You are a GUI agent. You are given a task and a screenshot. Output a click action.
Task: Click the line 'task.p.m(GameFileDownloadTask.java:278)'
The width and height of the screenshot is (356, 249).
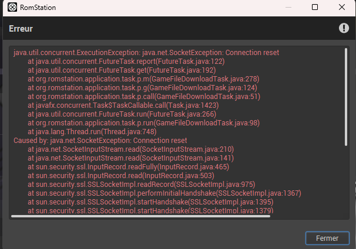coord(143,79)
